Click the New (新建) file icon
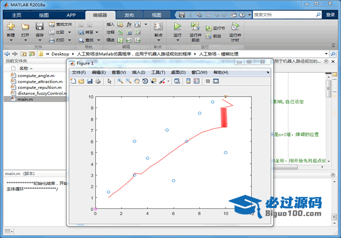 [10, 26]
